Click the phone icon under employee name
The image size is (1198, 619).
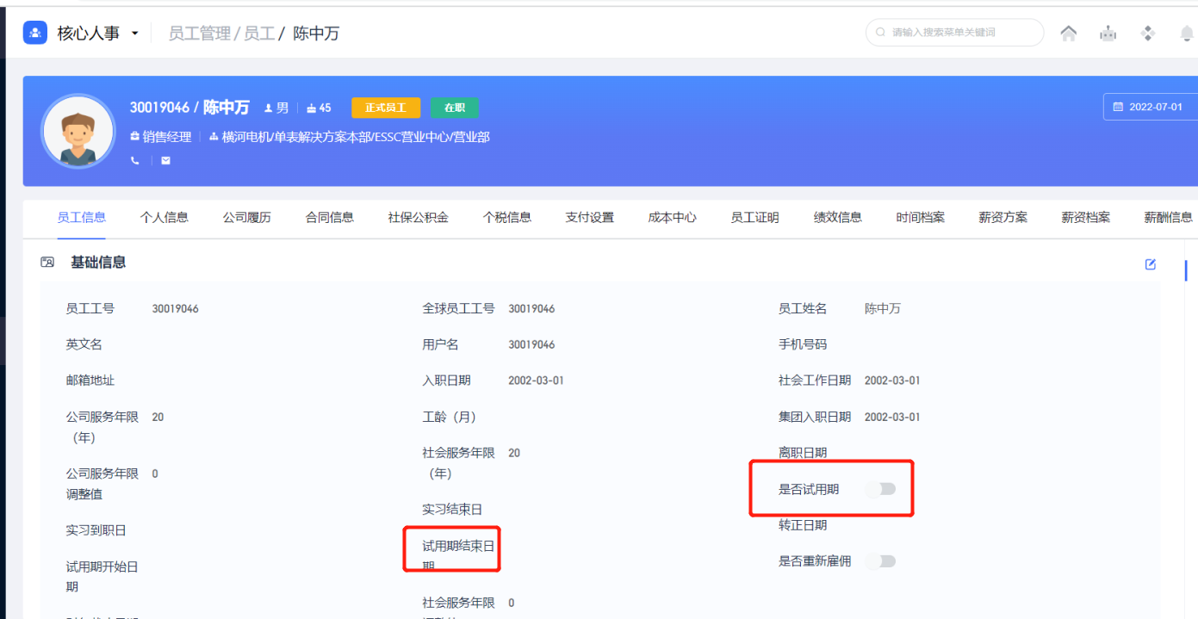(x=134, y=160)
